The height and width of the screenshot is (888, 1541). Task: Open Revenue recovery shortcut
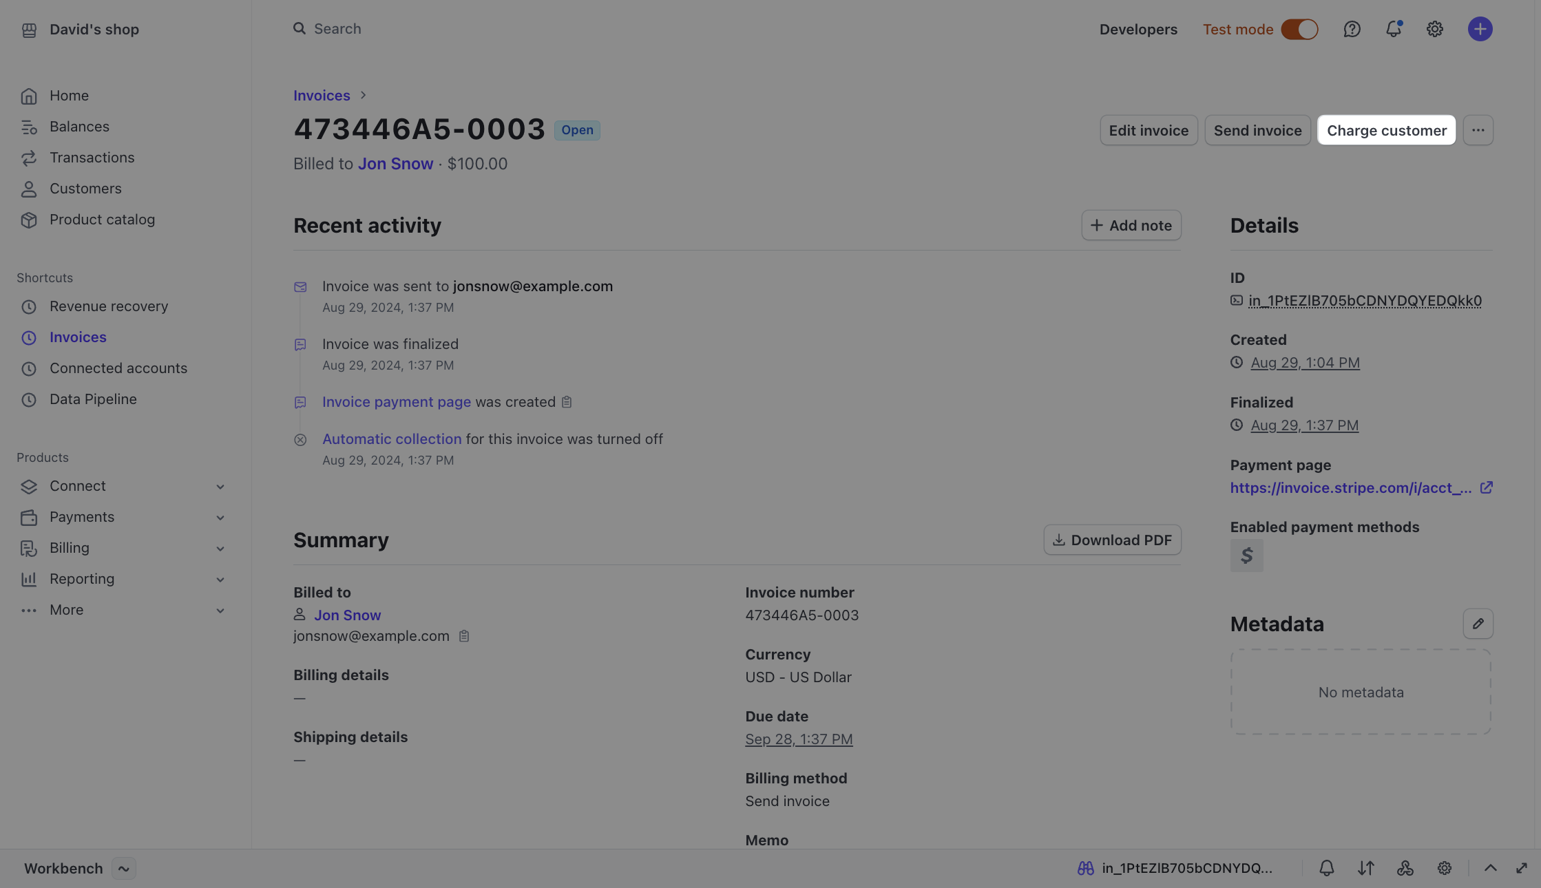click(109, 306)
